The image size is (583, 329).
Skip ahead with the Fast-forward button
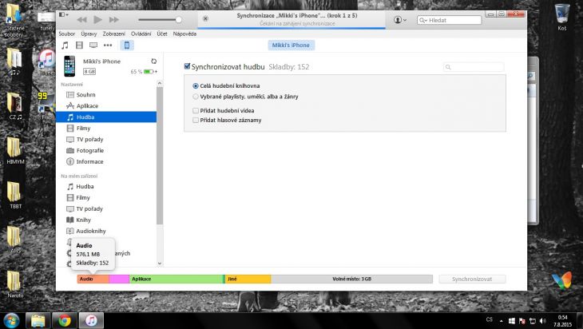click(113, 20)
